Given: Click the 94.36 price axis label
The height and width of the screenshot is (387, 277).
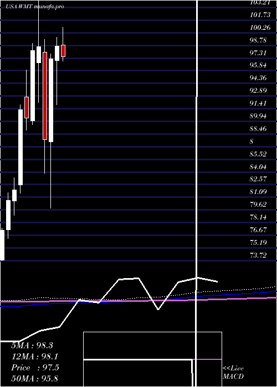Looking at the screenshot, I should pos(258,78).
